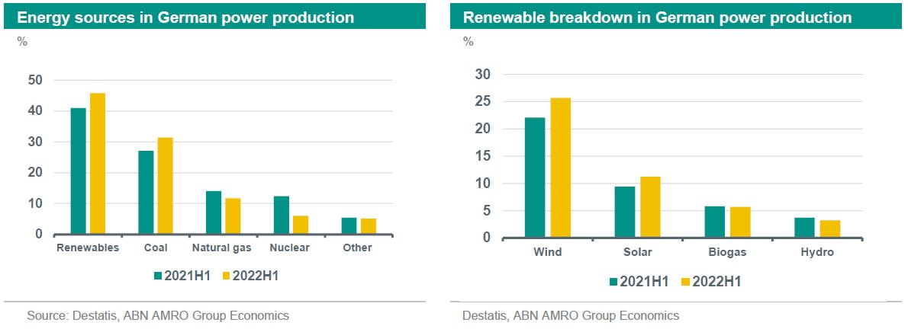Click the % unit label of the right chart
This screenshot has height=329, width=908.
(468, 42)
